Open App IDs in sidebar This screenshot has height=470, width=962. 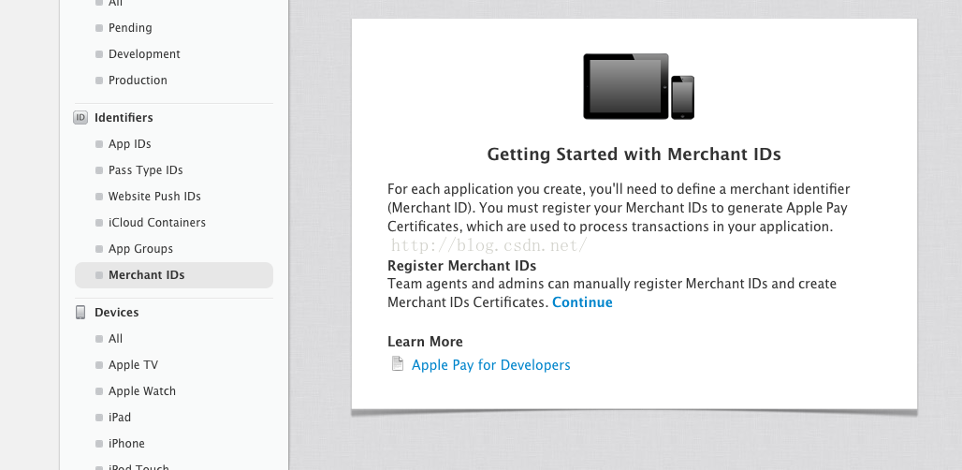[x=129, y=143]
